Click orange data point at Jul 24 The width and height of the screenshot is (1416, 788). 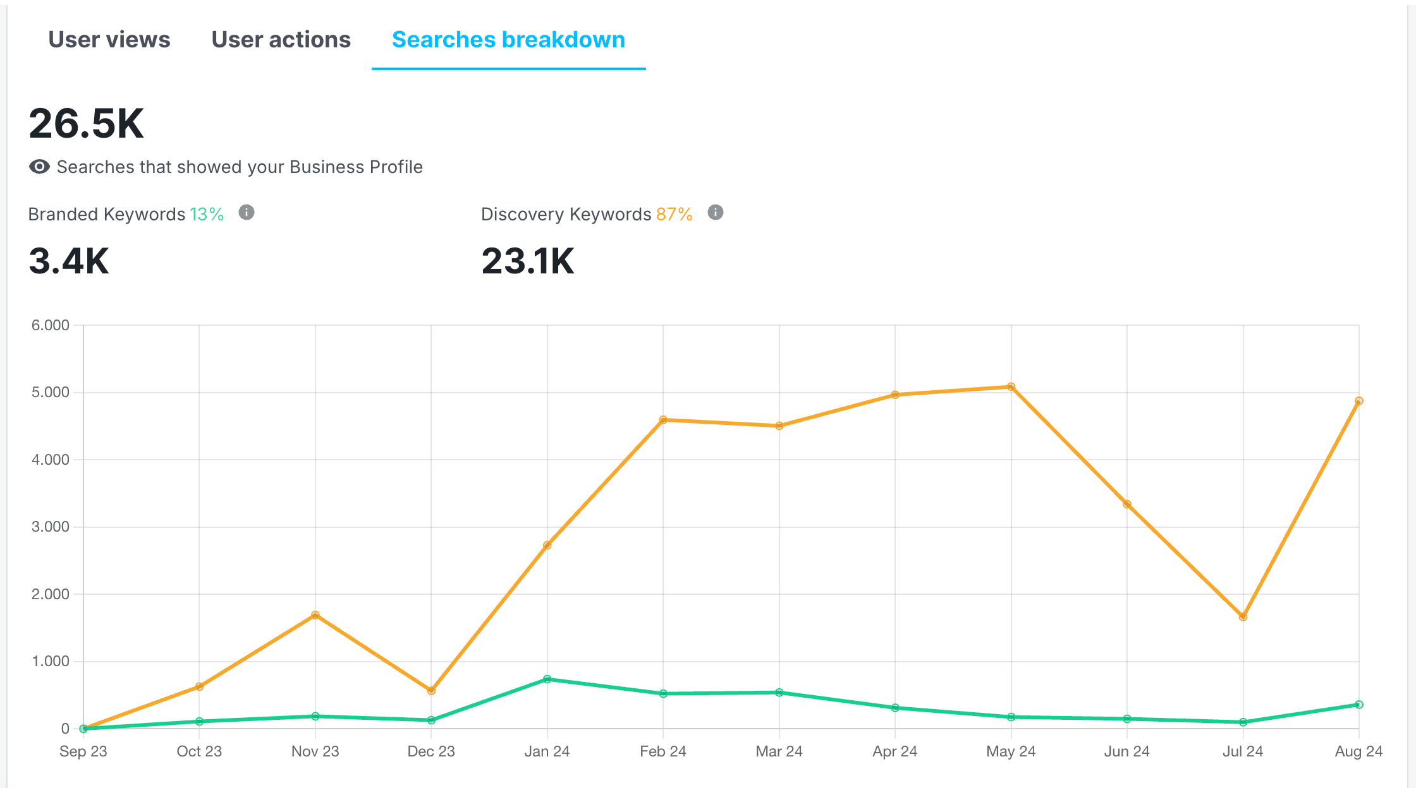click(x=1243, y=617)
